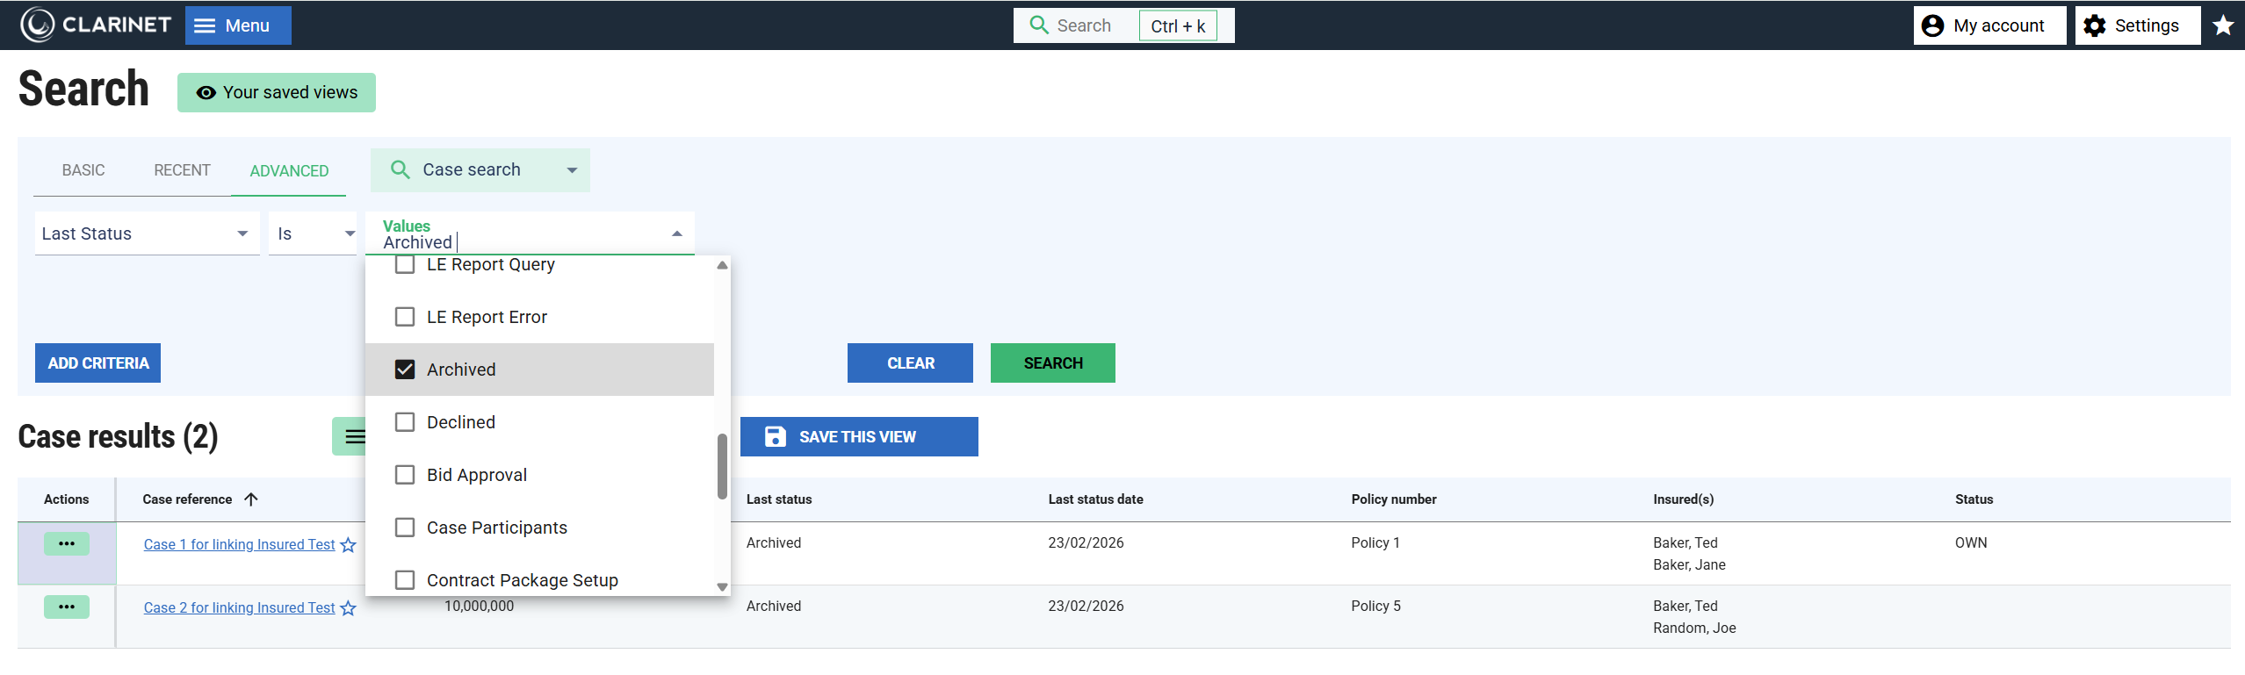The width and height of the screenshot is (2245, 675).
Task: Click the favorites star in top bar
Action: [2223, 25]
